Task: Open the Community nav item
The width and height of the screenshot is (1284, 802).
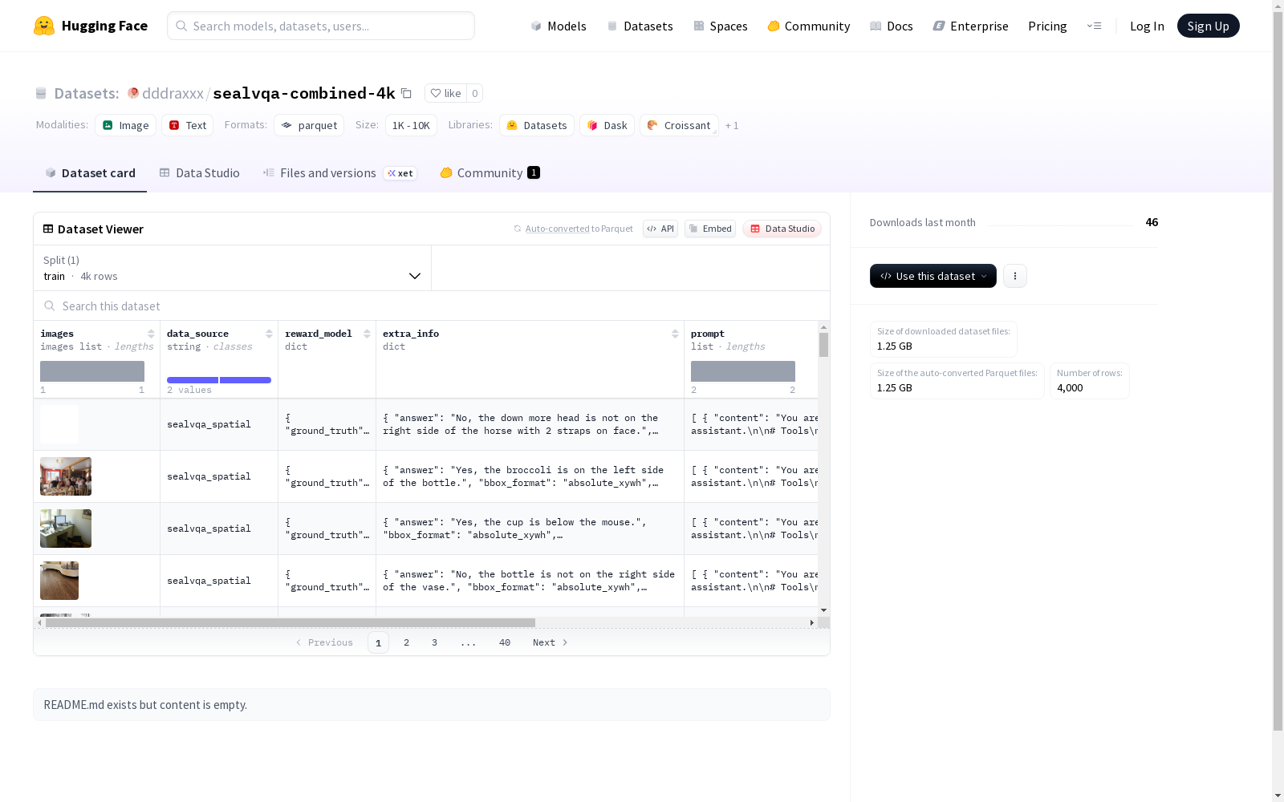Action: click(x=809, y=26)
